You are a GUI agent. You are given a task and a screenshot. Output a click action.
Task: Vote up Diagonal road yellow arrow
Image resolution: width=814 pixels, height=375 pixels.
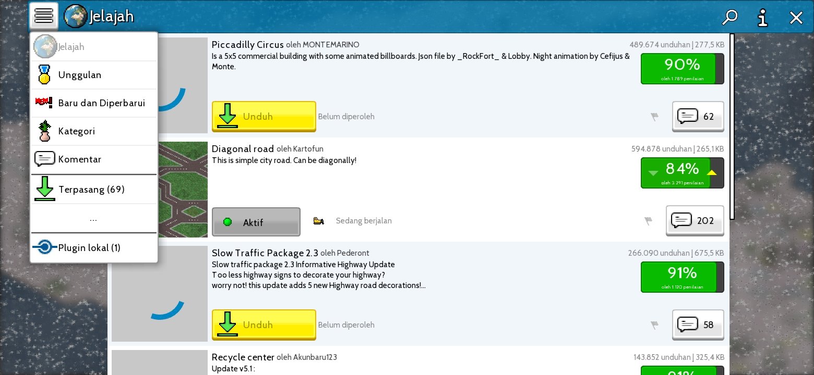[x=712, y=173]
